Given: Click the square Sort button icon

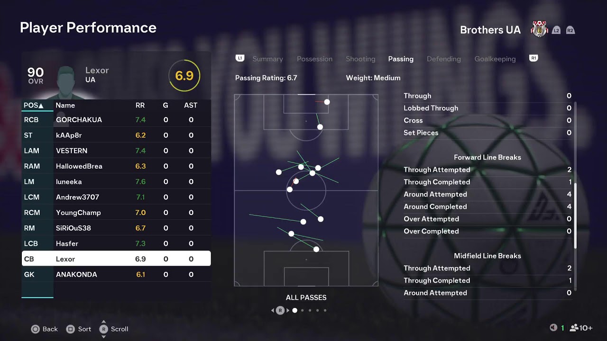Looking at the screenshot, I should click(x=71, y=329).
